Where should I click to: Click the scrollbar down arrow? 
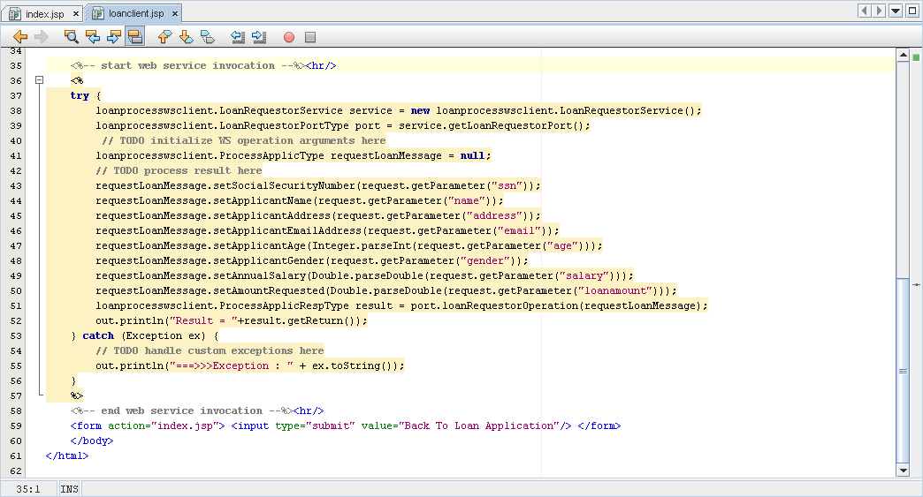[x=903, y=470]
